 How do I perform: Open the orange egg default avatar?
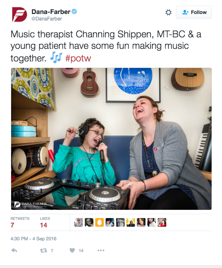[x=100, y=222]
